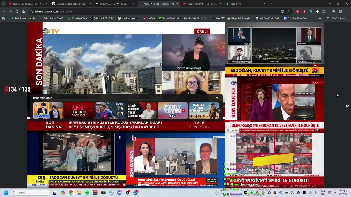Open a new browser tab
This screenshot has height=197, width=351.
[271, 4]
